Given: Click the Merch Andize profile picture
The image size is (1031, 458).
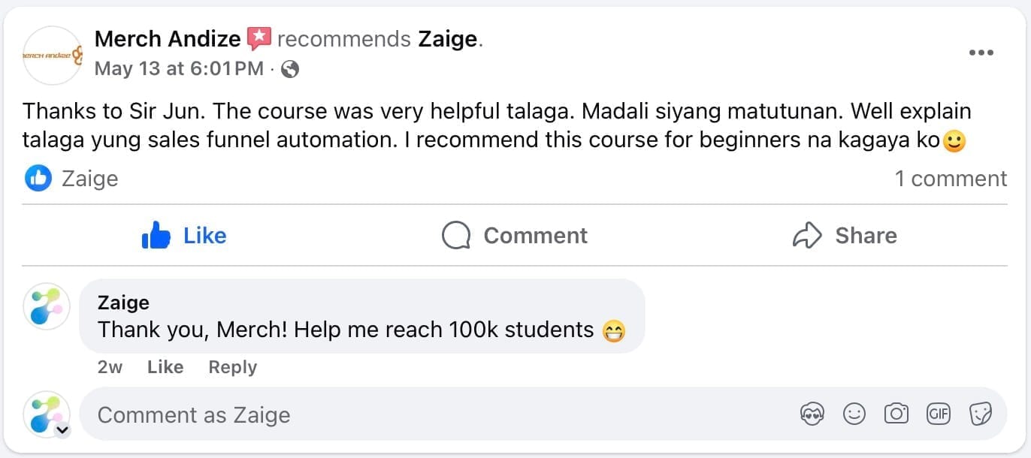Looking at the screenshot, I should pos(53,55).
